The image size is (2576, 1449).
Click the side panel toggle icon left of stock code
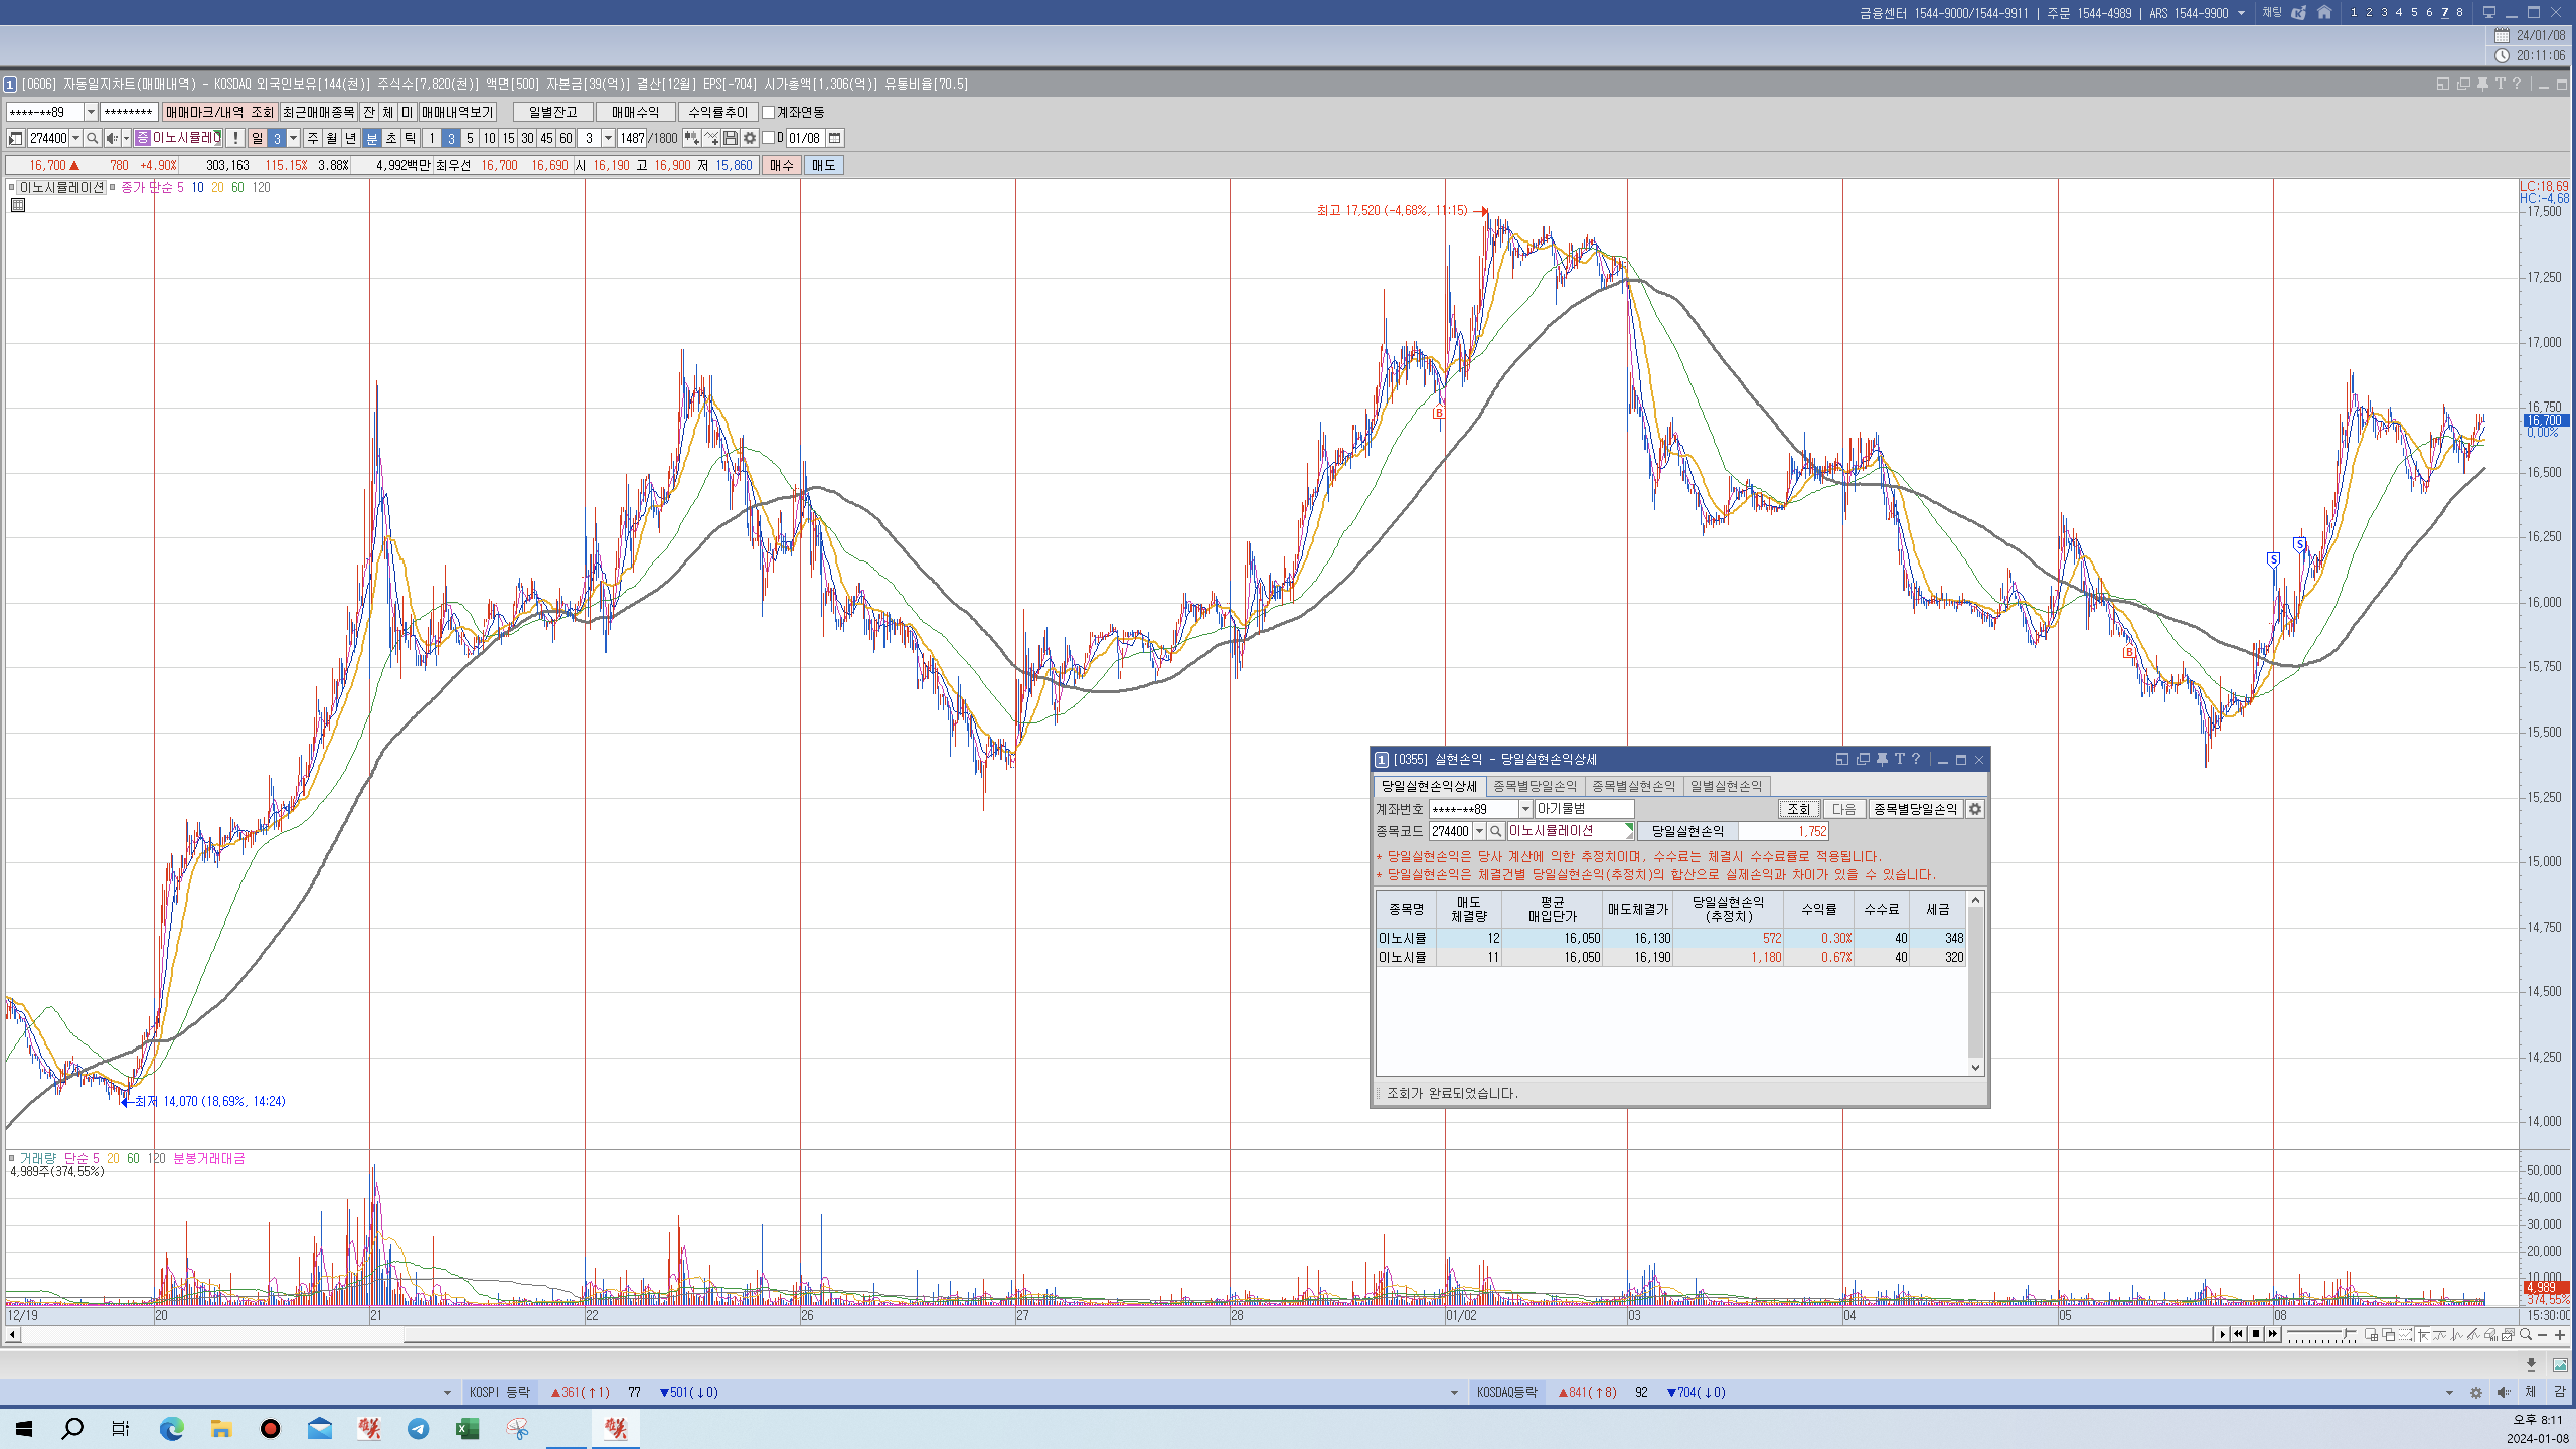tap(16, 138)
